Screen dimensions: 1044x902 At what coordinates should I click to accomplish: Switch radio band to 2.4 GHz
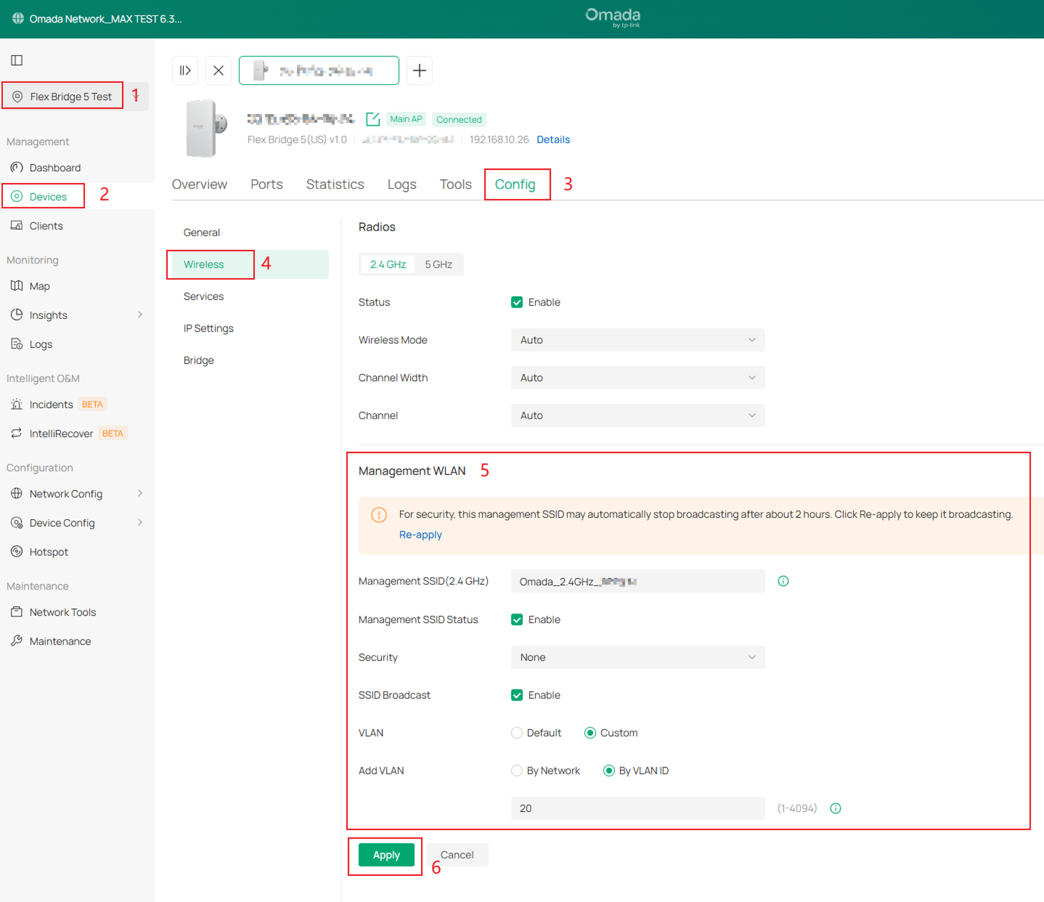(388, 264)
